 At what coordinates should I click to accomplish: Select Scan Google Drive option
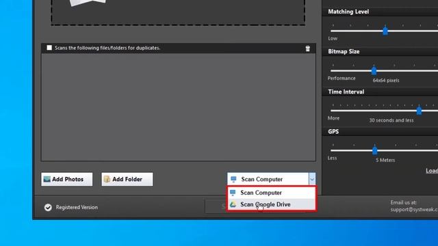pos(272,204)
